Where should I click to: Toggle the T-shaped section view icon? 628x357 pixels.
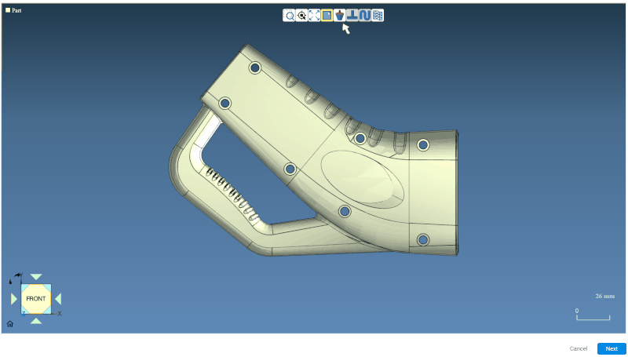click(352, 16)
